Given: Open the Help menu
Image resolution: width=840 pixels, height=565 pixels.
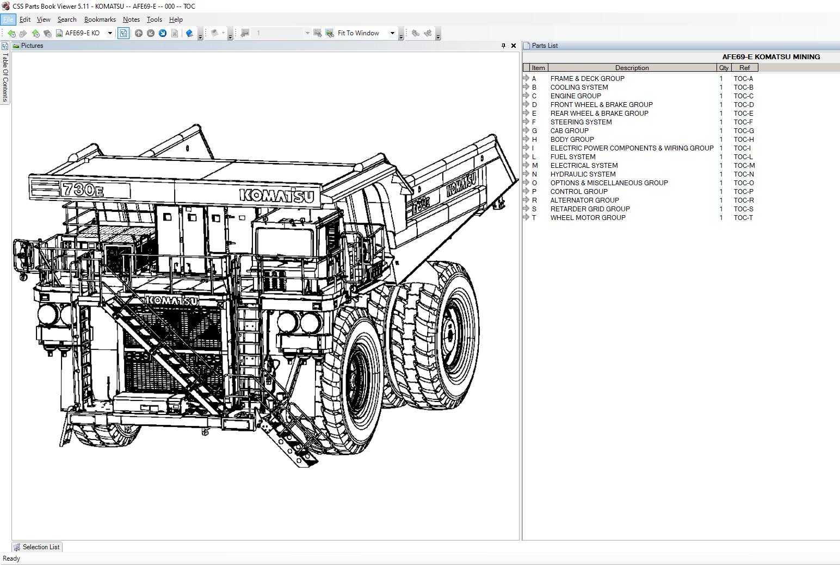Looking at the screenshot, I should coord(176,20).
